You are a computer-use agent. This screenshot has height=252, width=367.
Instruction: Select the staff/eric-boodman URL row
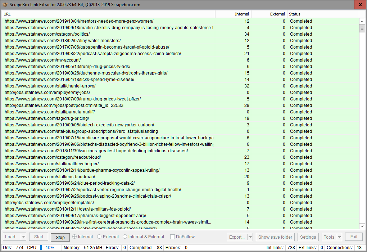click(x=180, y=177)
